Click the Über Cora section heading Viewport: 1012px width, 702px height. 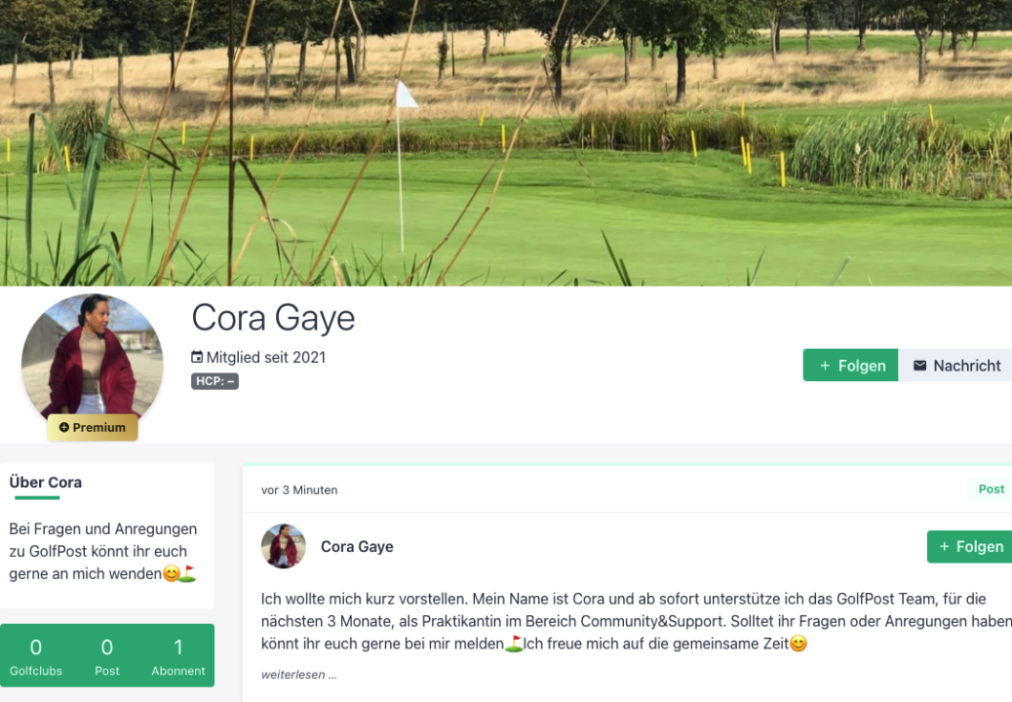pos(45,482)
